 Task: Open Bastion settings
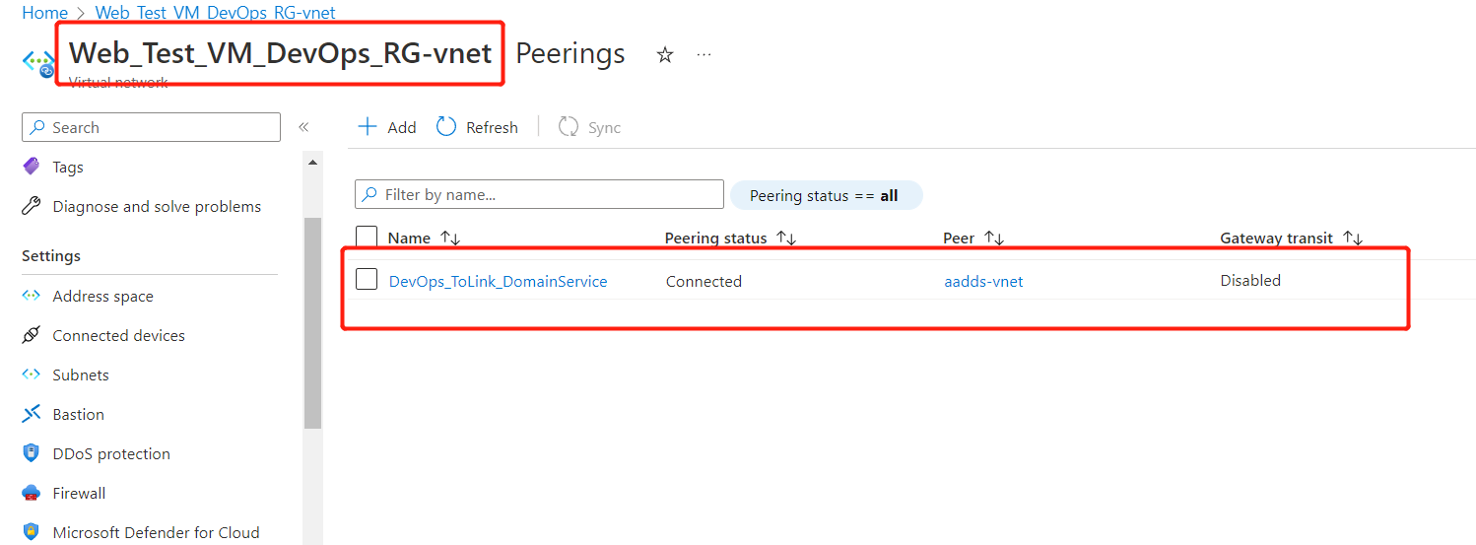(x=78, y=414)
